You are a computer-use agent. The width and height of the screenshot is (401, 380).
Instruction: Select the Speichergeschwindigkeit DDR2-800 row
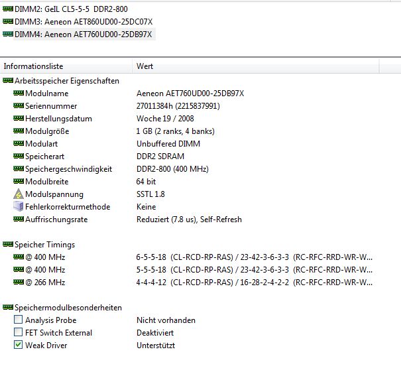(x=68, y=169)
